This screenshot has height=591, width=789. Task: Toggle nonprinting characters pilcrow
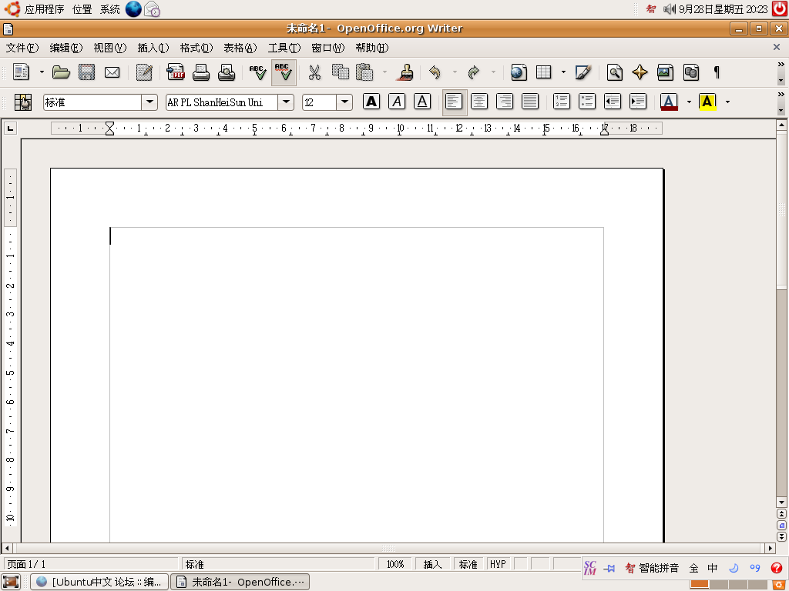point(717,72)
